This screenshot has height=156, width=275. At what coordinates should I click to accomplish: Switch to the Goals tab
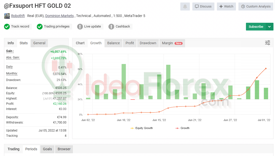(47, 149)
